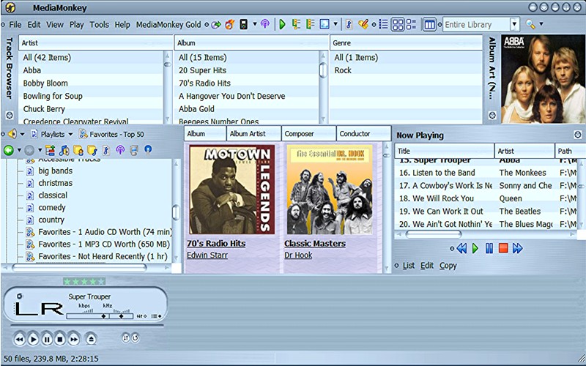Select the classical playlist in the tree
This screenshot has height=366, width=586.
(53, 195)
